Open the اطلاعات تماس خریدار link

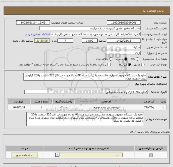point(38,34)
